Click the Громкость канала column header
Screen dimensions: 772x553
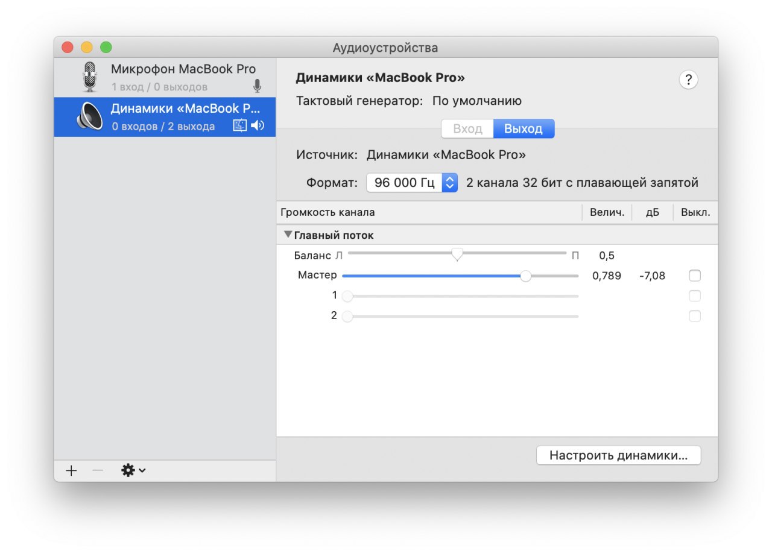tap(429, 212)
